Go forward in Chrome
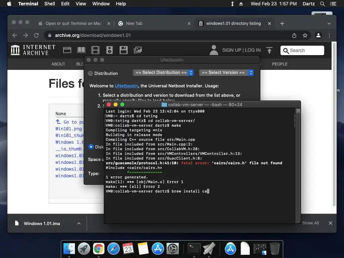The width and height of the screenshot is (344, 258). tap(26, 35)
